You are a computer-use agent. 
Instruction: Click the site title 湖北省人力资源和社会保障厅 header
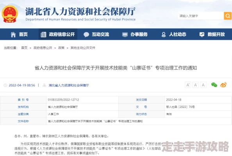coord(80,11)
